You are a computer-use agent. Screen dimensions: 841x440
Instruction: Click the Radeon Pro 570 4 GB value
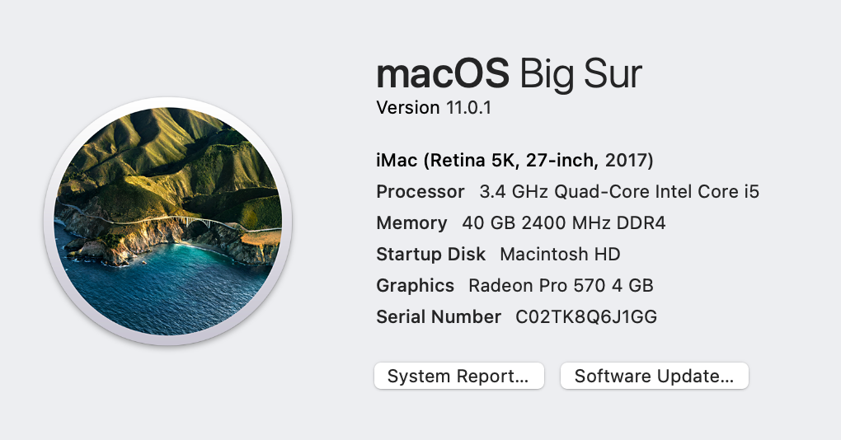pos(561,286)
